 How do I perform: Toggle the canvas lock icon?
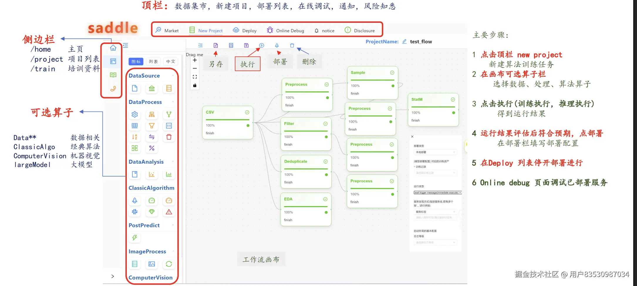pos(195,85)
